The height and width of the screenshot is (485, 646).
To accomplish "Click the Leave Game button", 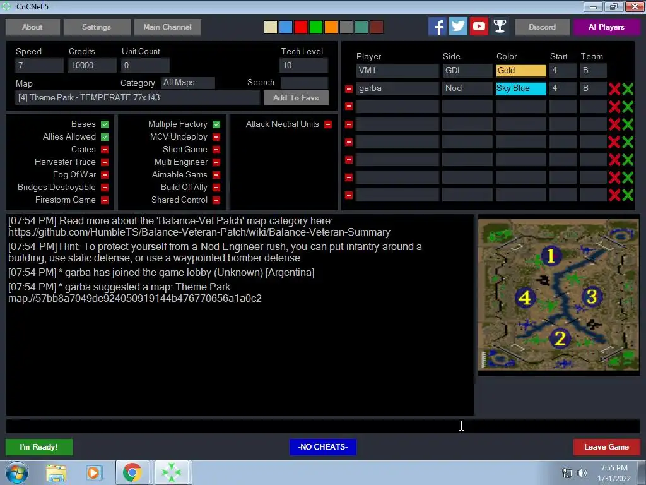I will point(606,447).
